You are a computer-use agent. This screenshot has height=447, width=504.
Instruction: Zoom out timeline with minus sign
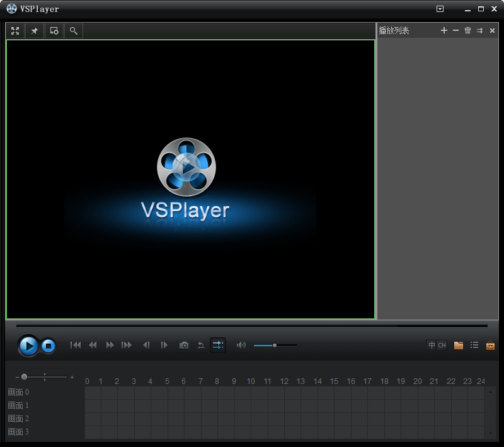click(x=17, y=377)
